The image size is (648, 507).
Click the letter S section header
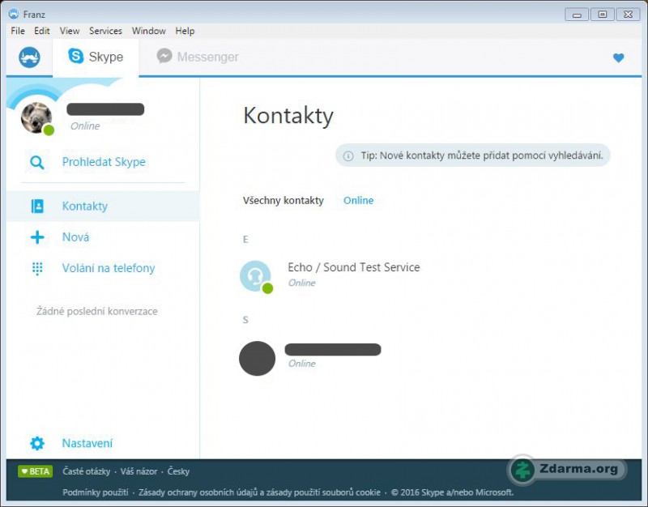click(x=245, y=320)
